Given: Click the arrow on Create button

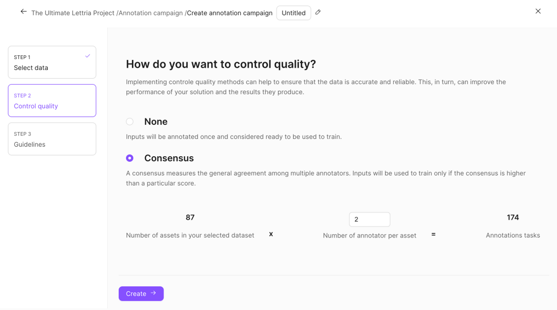Looking at the screenshot, I should pos(153,293).
